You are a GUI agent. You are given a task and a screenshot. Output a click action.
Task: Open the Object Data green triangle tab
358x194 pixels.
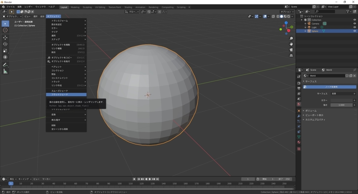point(299,137)
